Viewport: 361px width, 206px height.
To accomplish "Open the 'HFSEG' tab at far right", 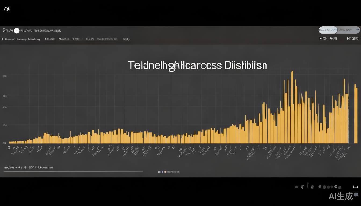I will click(353, 39).
